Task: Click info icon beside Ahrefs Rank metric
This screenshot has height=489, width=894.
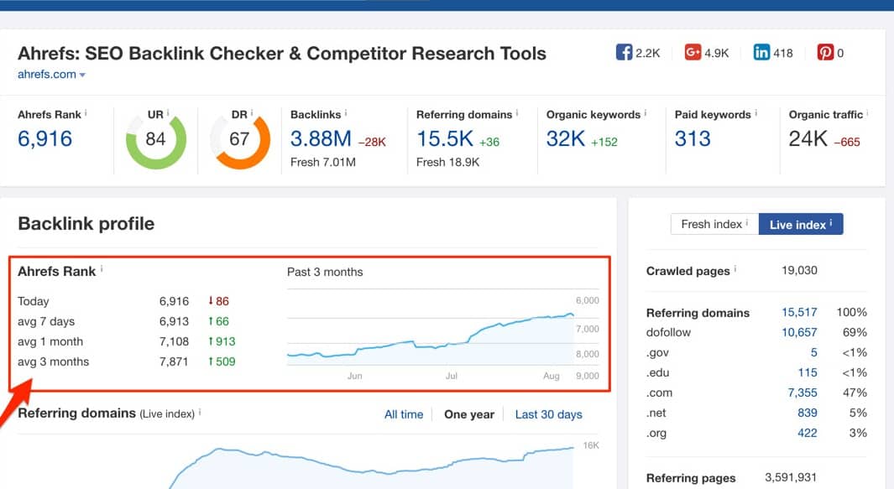Action: tap(86, 113)
